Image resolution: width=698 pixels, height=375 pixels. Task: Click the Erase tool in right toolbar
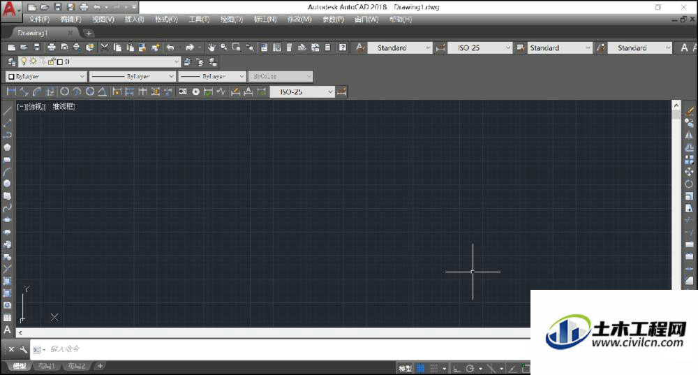689,111
